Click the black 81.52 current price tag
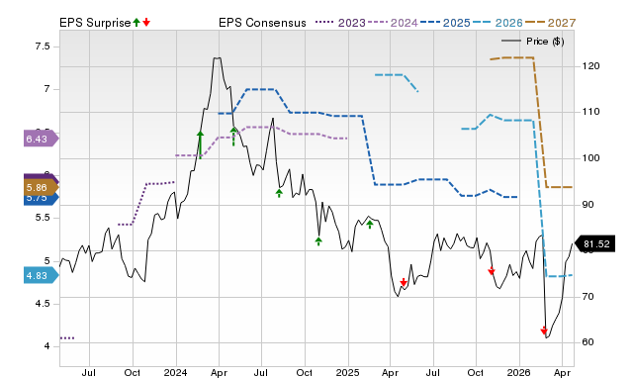Image resolution: width=633 pixels, height=378 pixels. [594, 244]
